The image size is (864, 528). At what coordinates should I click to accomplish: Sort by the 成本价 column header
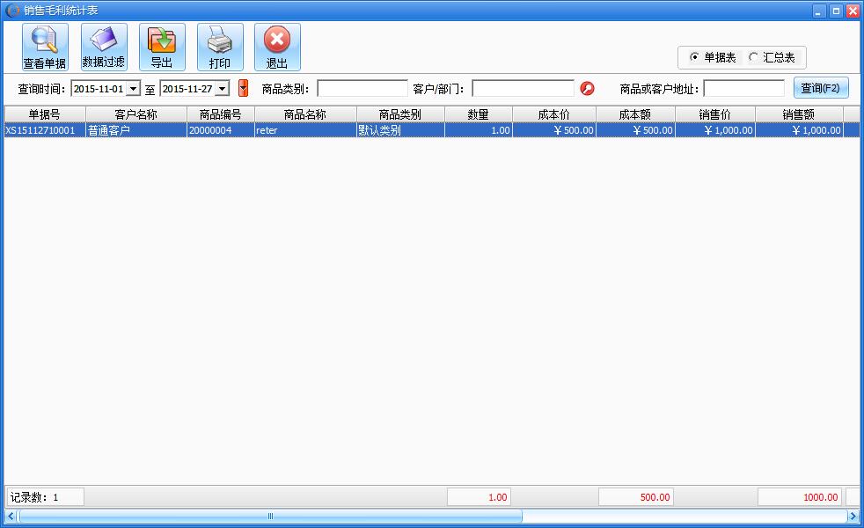click(553, 114)
